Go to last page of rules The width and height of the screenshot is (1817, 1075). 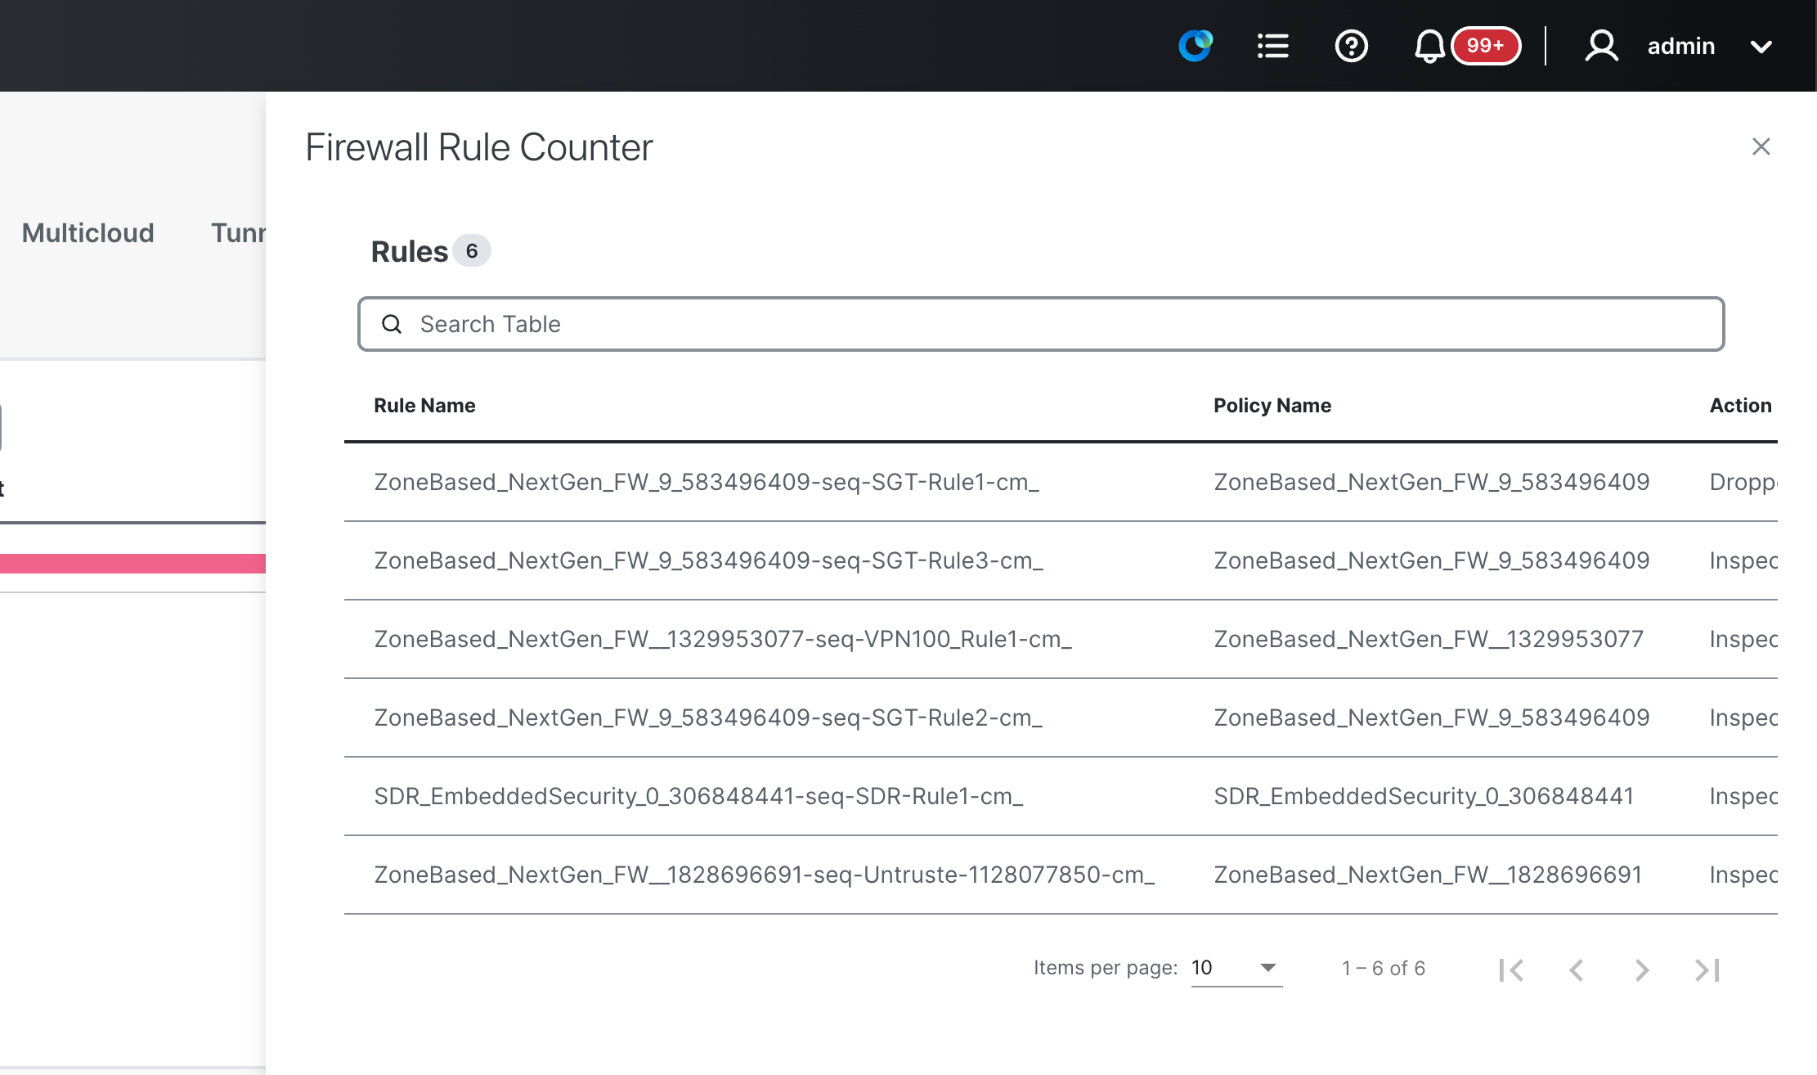coord(1707,969)
